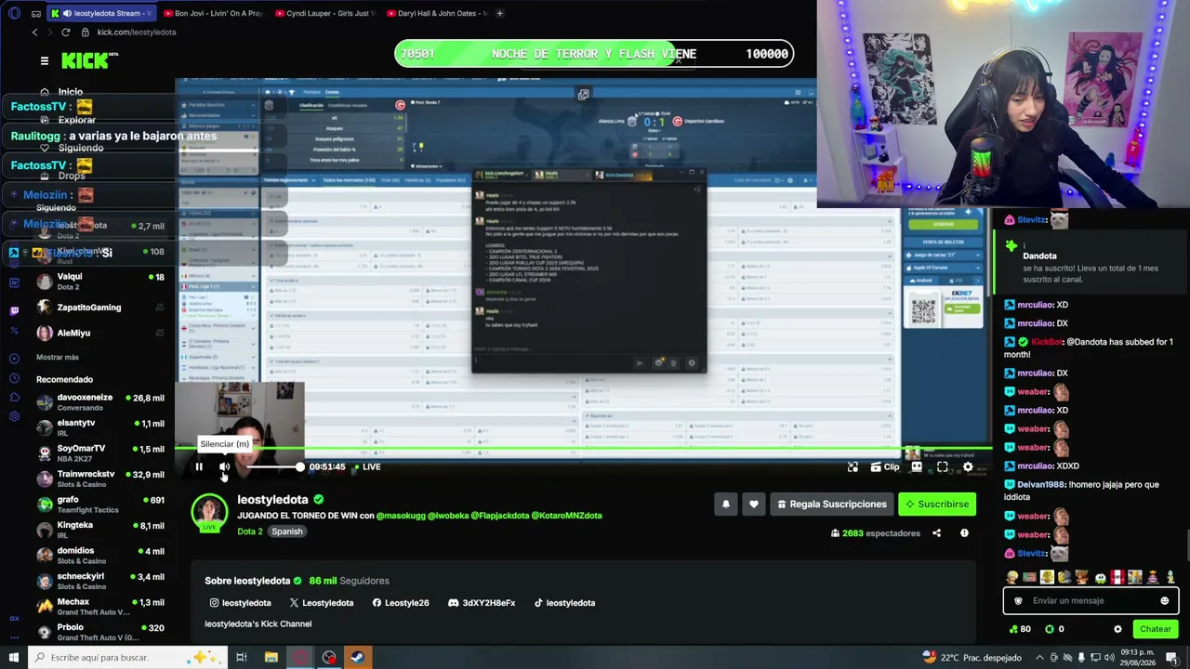
Task: Switch to the Bon Jovi YouTube tab
Action: tap(213, 13)
